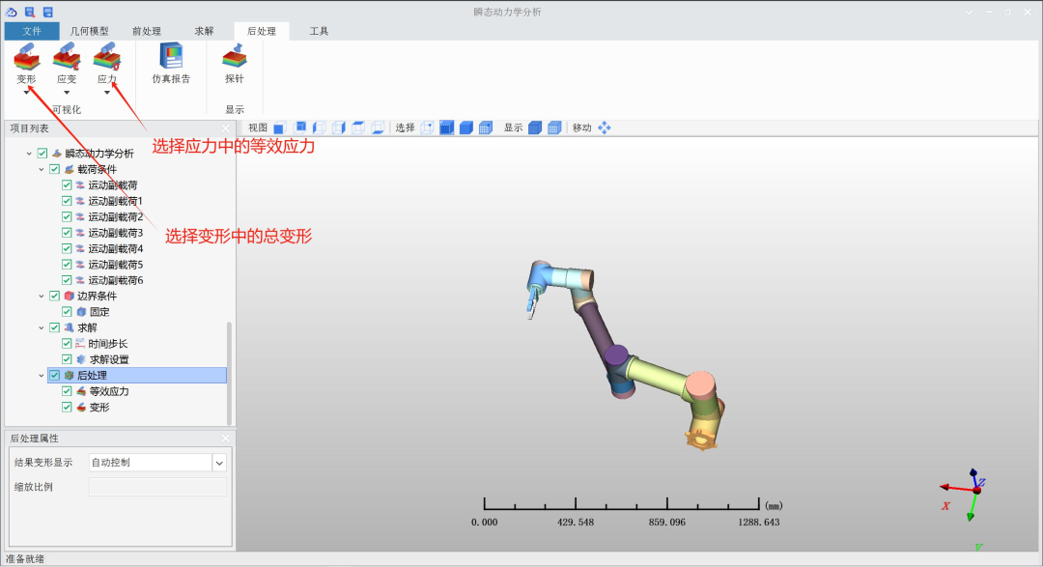Close the 后处理属性 panel
The width and height of the screenshot is (1043, 567).
pyautogui.click(x=225, y=438)
